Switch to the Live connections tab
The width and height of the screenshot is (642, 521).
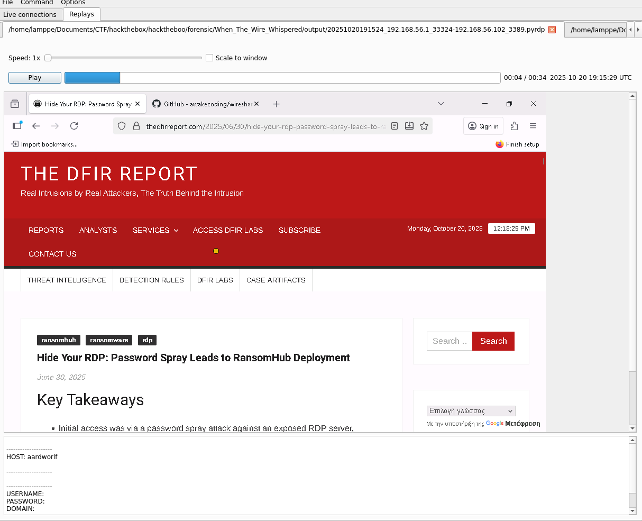pyautogui.click(x=30, y=14)
